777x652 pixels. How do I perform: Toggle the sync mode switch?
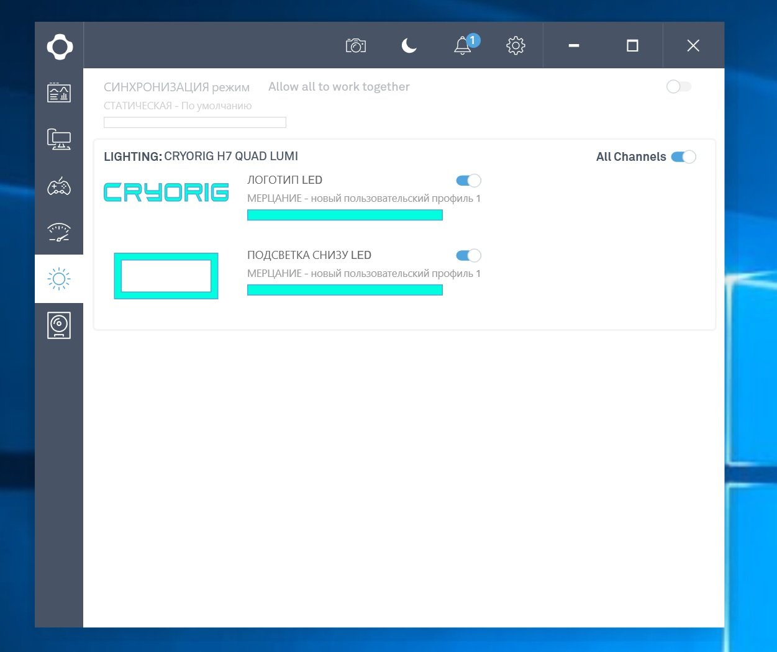tap(678, 86)
